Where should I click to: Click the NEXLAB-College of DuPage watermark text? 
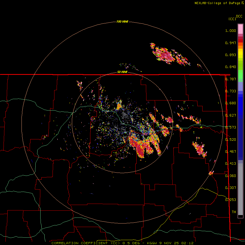coord(217,3)
